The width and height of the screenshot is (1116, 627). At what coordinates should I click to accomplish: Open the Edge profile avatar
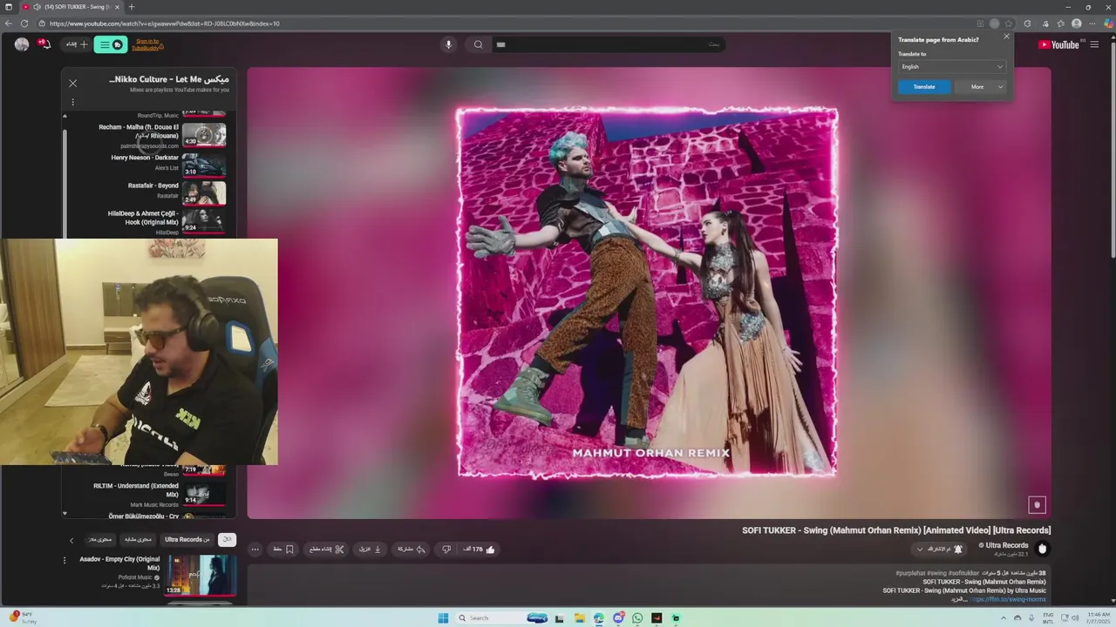[1077, 24]
